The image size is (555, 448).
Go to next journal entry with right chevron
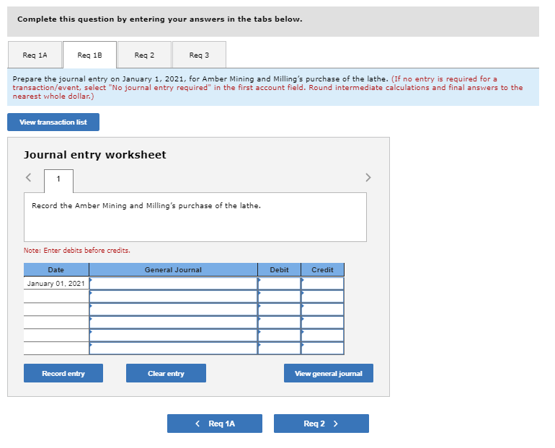(x=368, y=177)
